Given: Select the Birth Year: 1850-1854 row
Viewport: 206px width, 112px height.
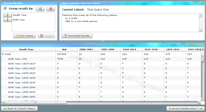Looking at the screenshot, I should coord(101,97).
